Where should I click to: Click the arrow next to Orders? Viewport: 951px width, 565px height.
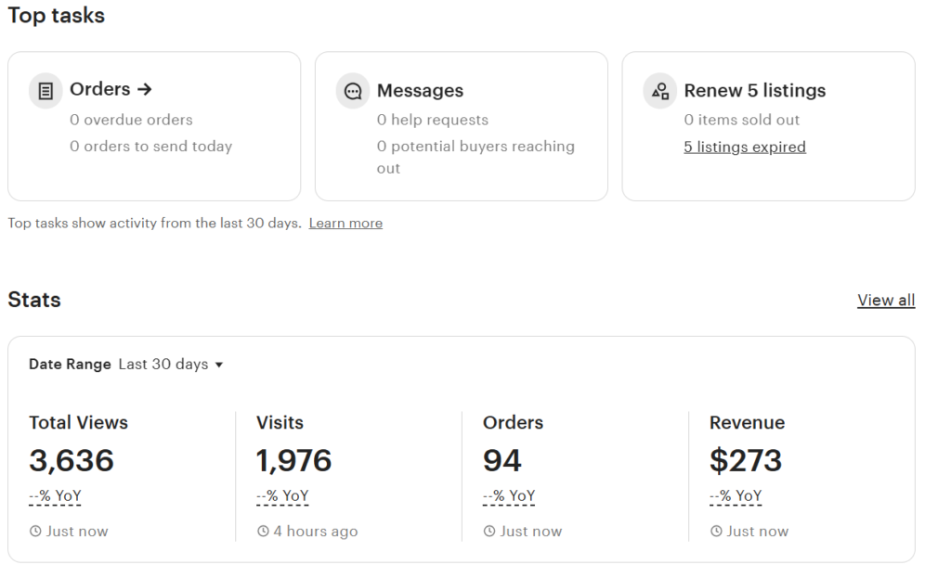click(x=144, y=90)
